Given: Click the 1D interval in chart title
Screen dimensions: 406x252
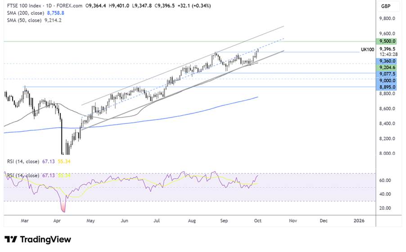Looking at the screenshot, I should click(x=45, y=6).
